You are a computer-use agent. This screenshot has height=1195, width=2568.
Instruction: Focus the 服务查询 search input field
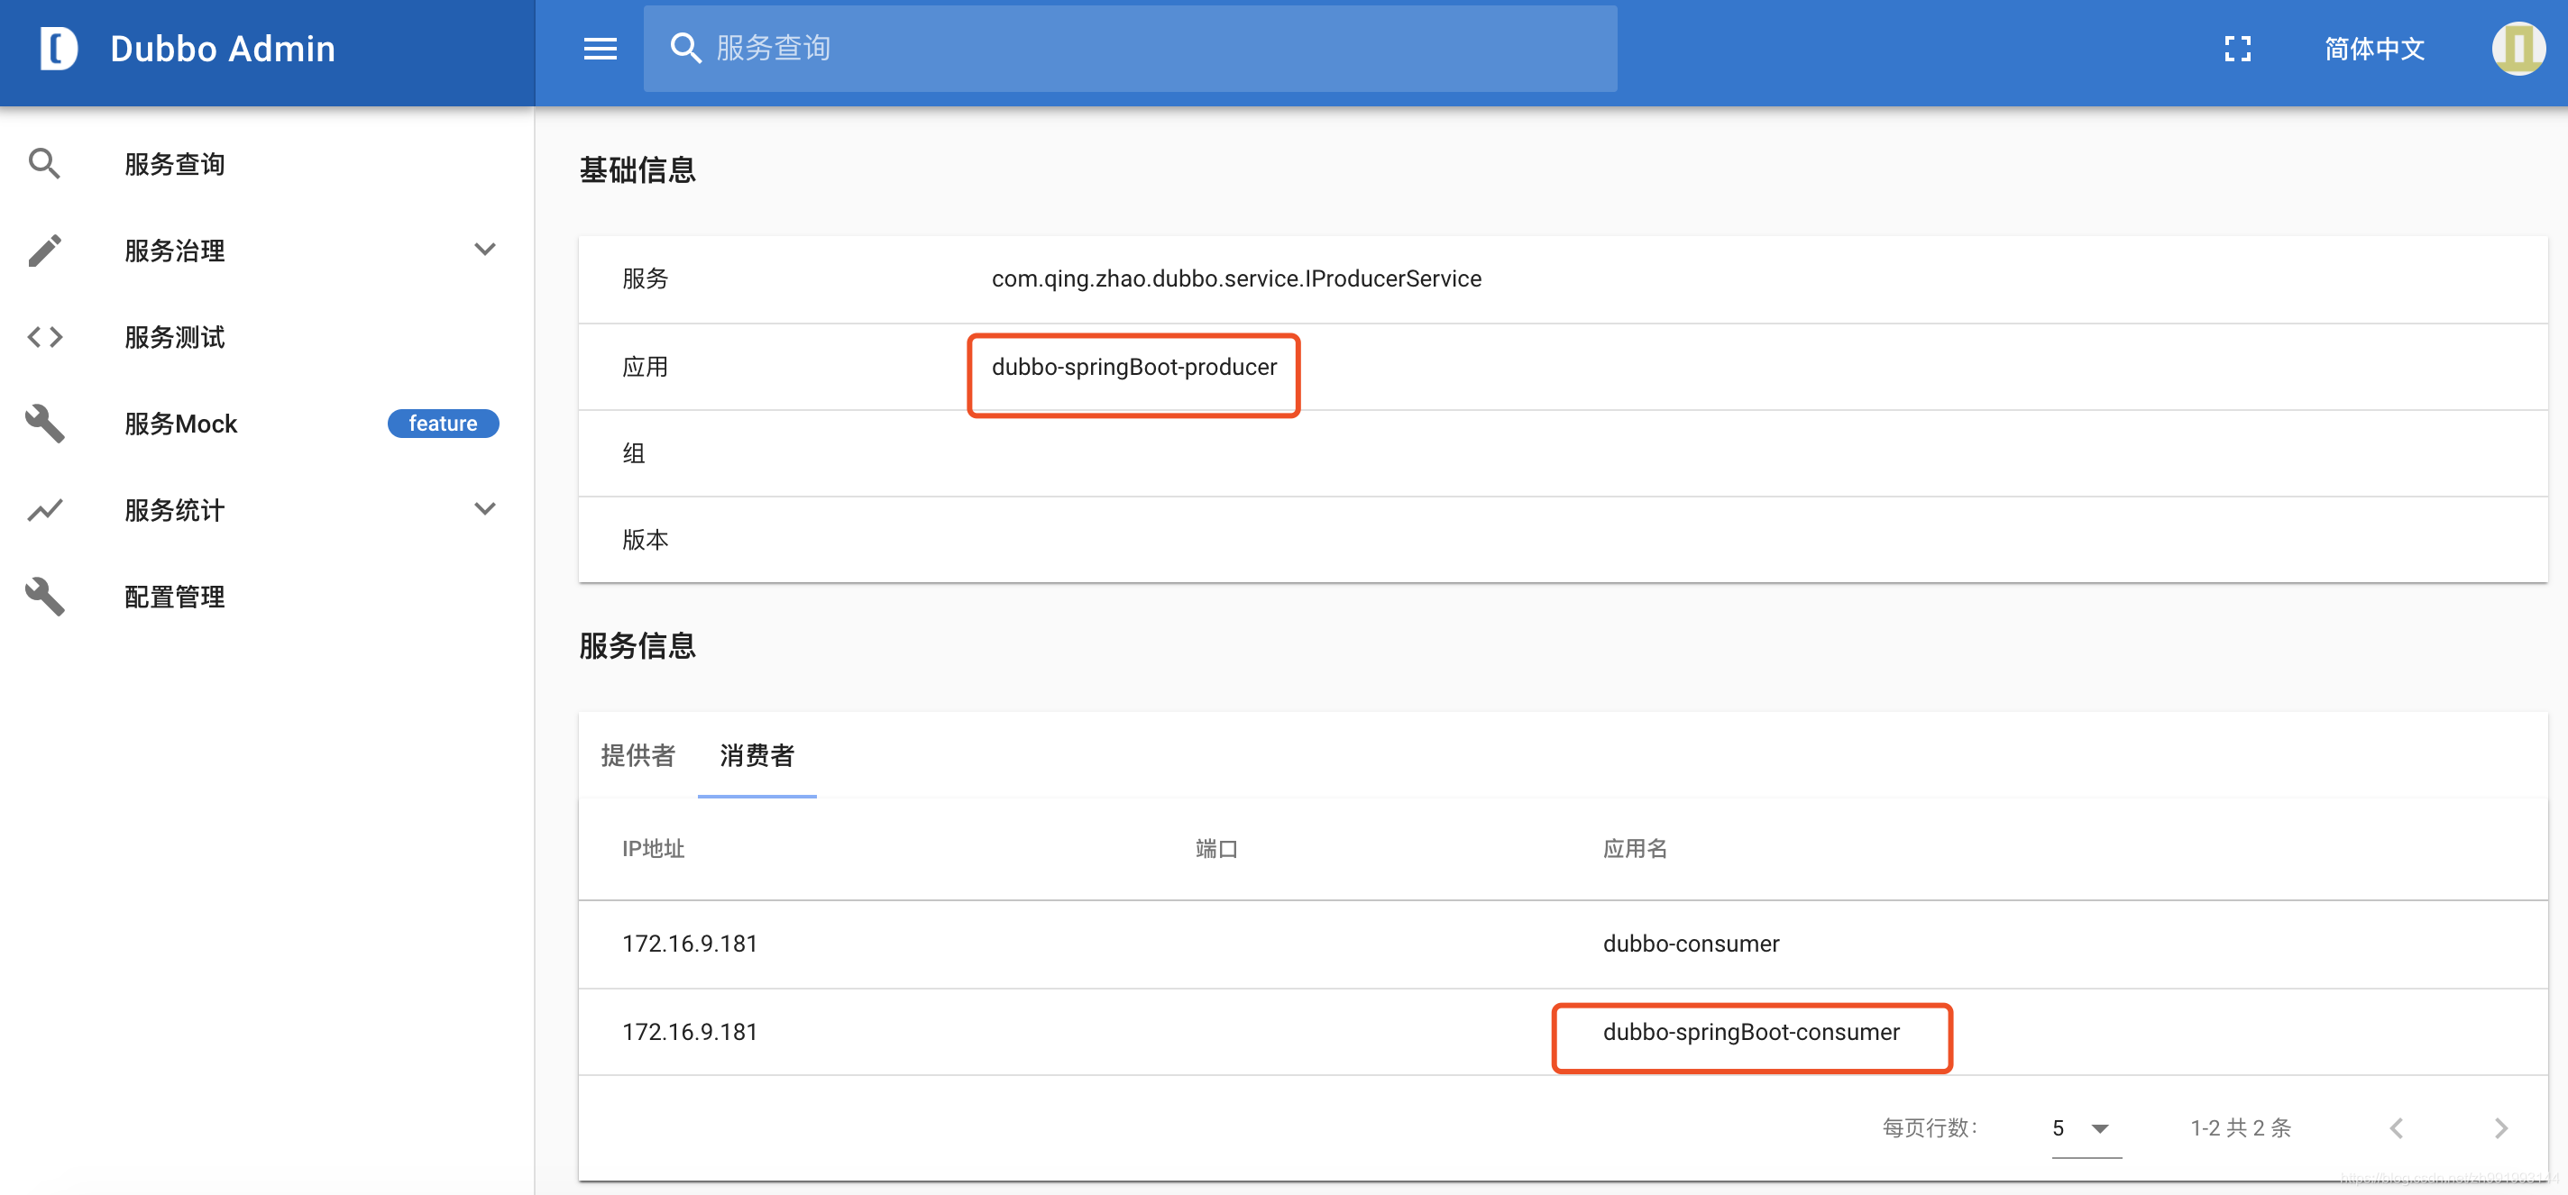(1131, 48)
